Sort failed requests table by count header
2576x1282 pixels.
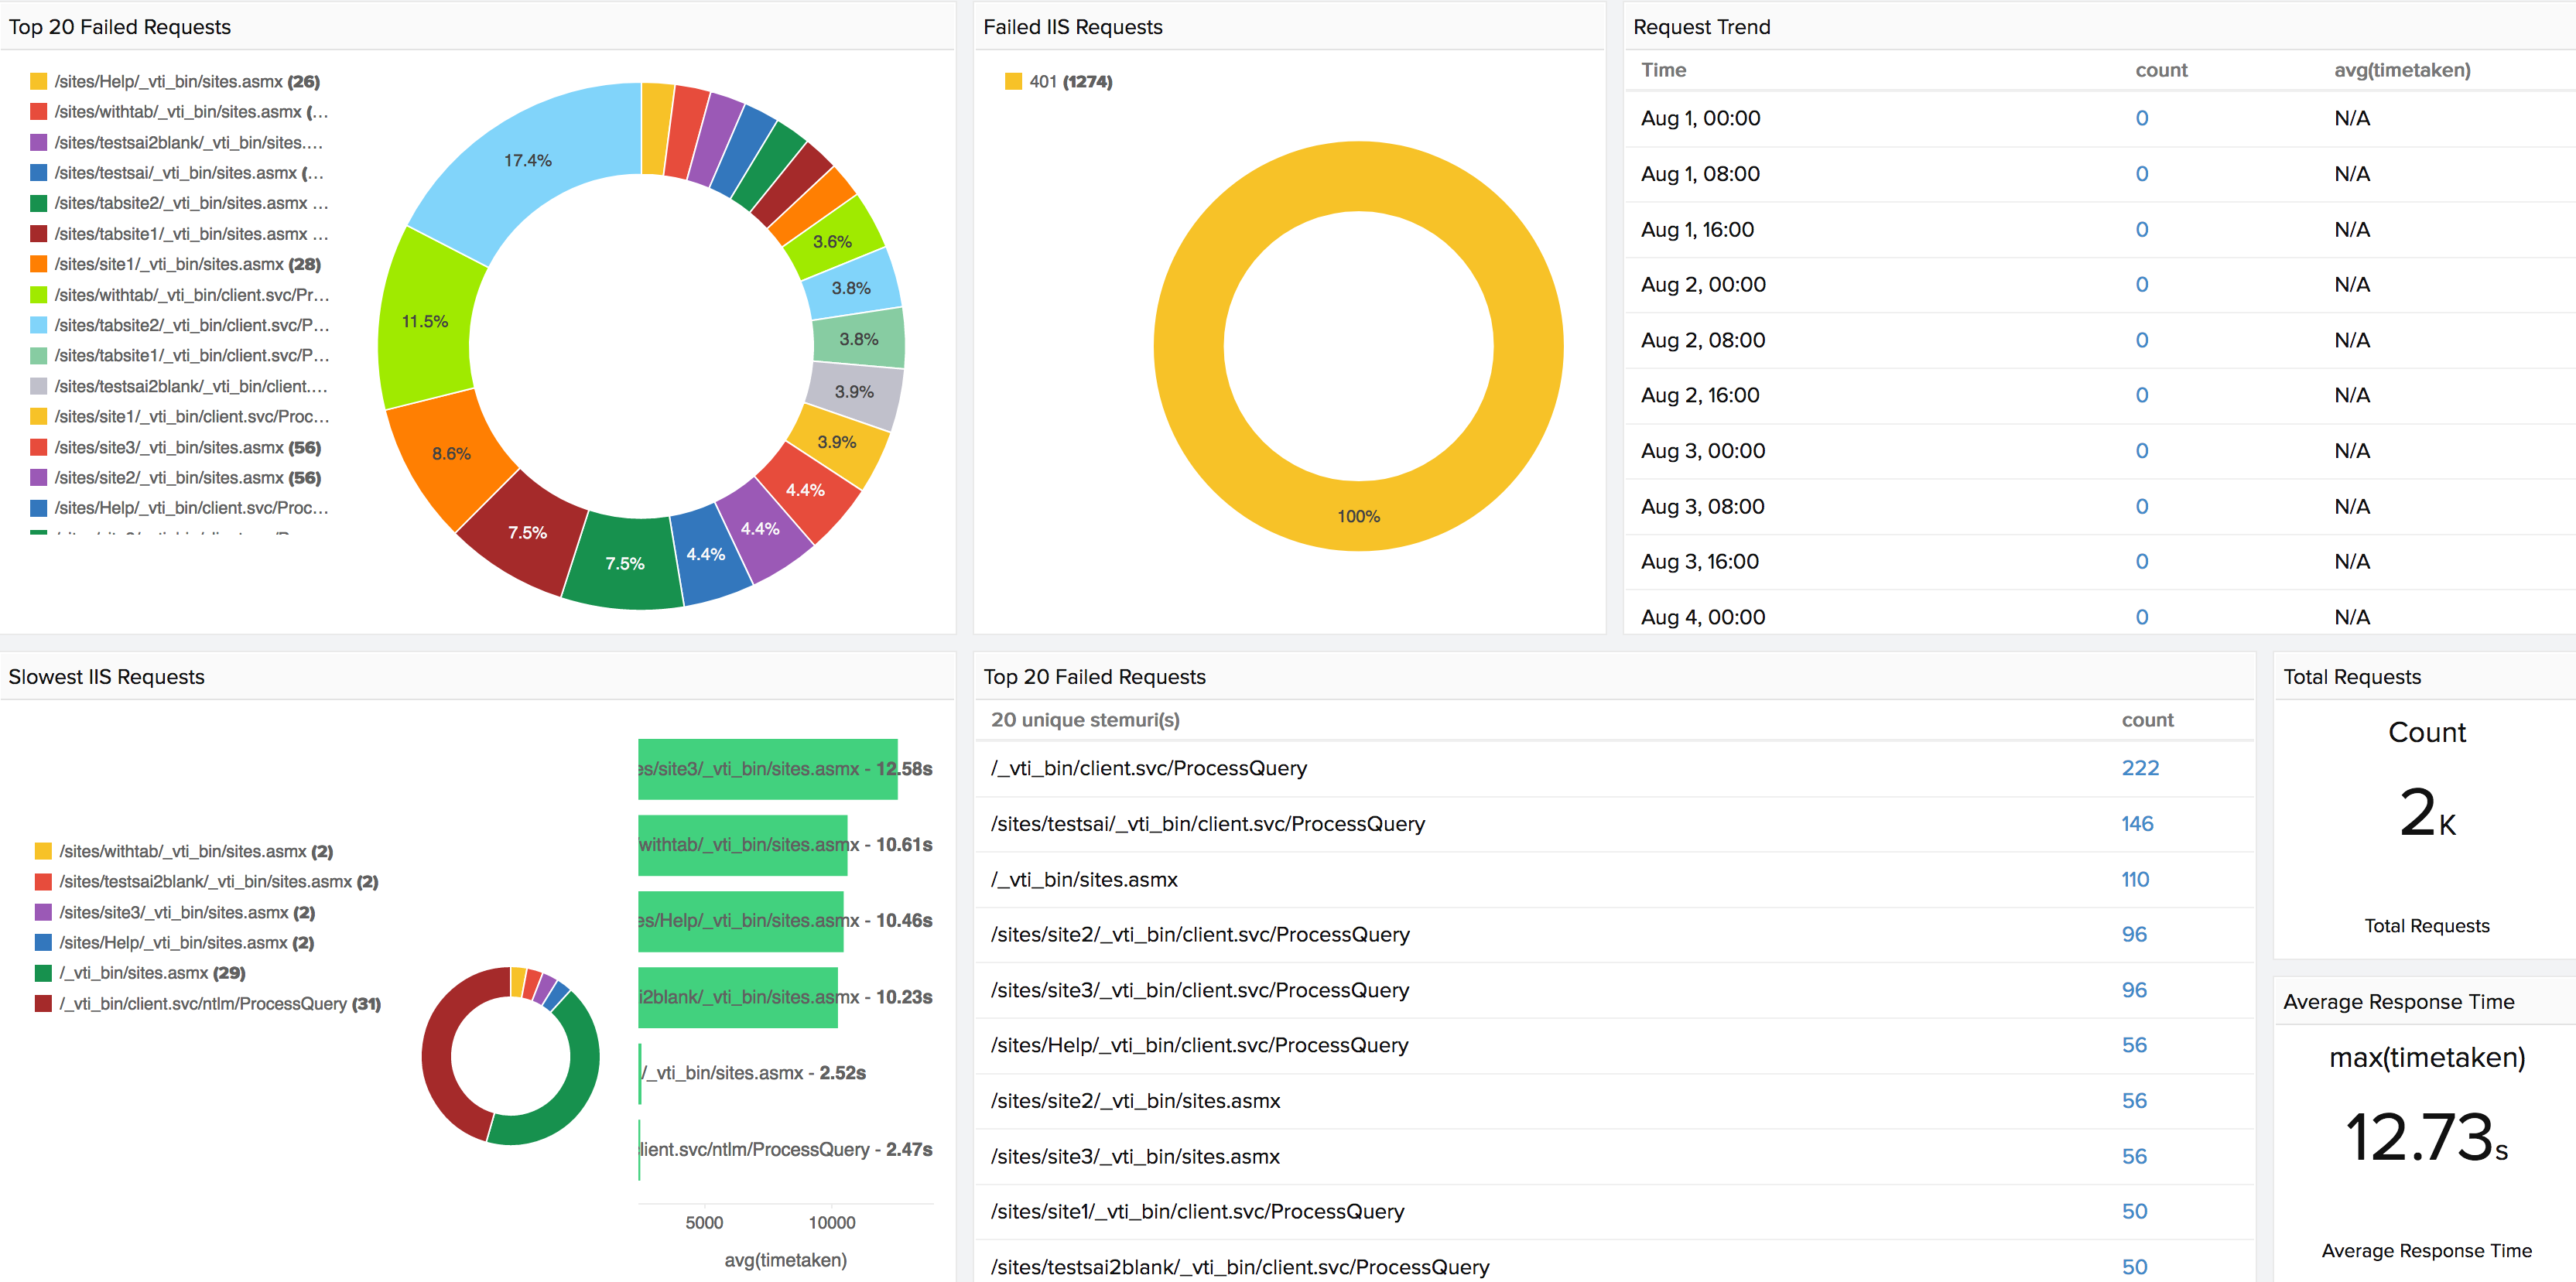[2146, 720]
